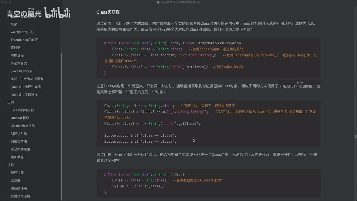Click the line System.out.println(clazz == clazz2);
Viewport: 357px width, 201px height.
click(140, 136)
